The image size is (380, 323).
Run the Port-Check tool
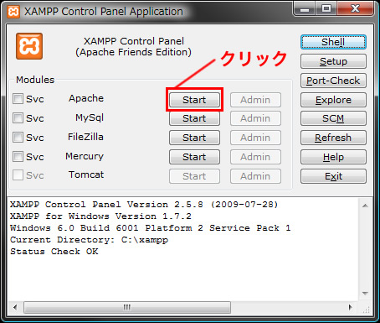[x=333, y=81]
